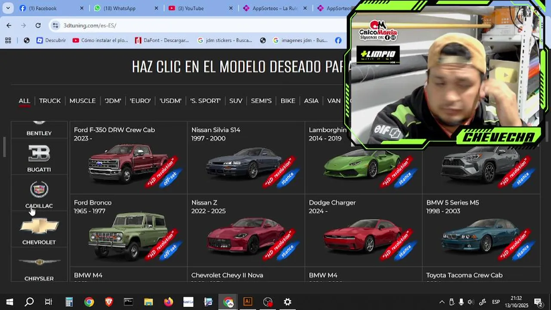This screenshot has width=551, height=310.
Task: Click the ESP language indicator in tray
Action: [496, 302]
